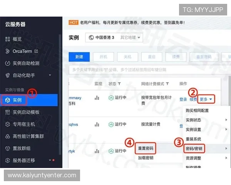
Task: Click the 实例 cube icon in sidebar
Action: tap(8, 100)
